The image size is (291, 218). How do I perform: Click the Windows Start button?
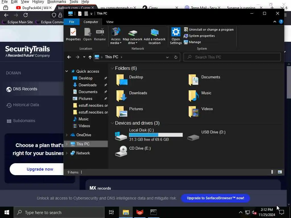(7, 212)
